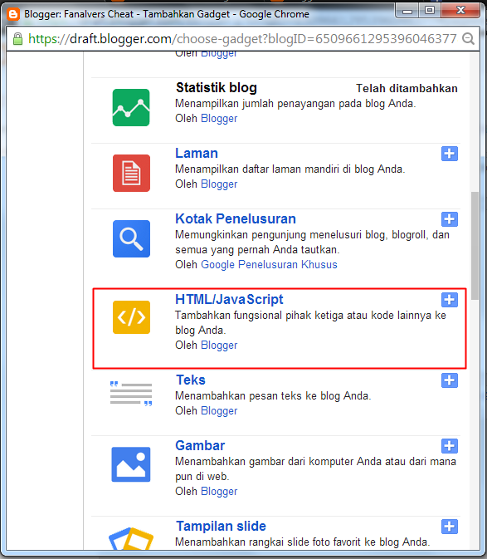Click the blue Kotak Penelusuran magnifier icon
Viewport: 487px width, 559px height.
click(x=131, y=238)
